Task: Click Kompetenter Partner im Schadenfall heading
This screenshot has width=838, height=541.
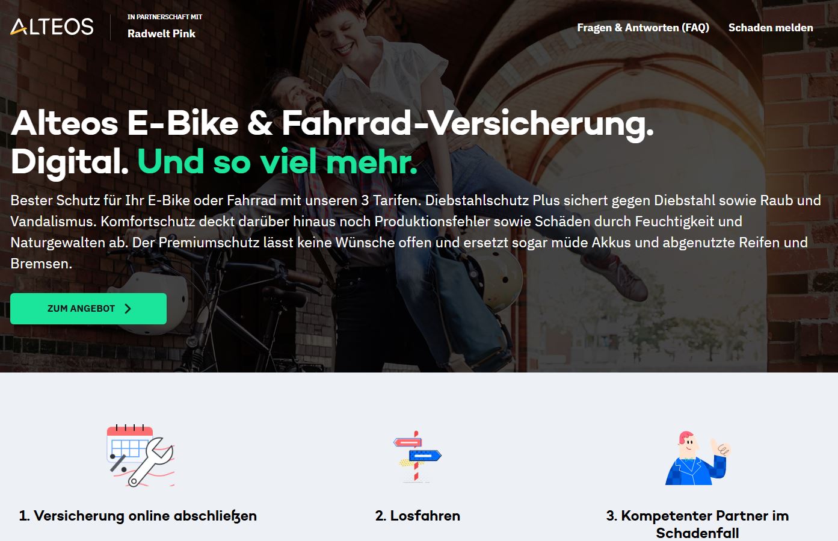Action: click(x=697, y=524)
